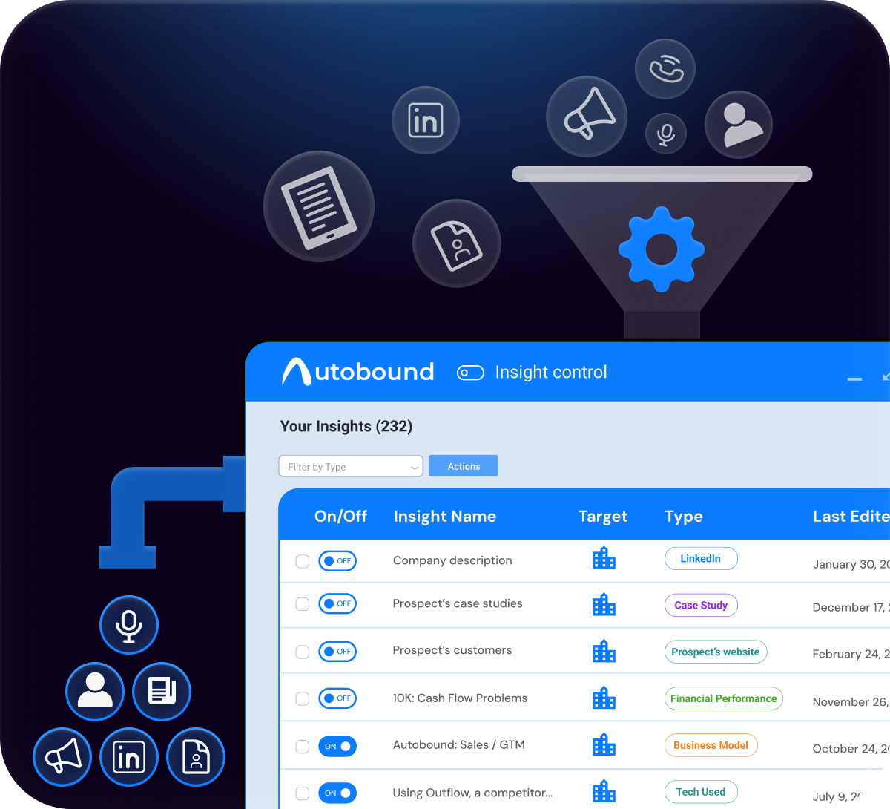Viewport: 890px width, 809px height.
Task: Check the box for Using Outflow competitor row
Action: coord(303,793)
